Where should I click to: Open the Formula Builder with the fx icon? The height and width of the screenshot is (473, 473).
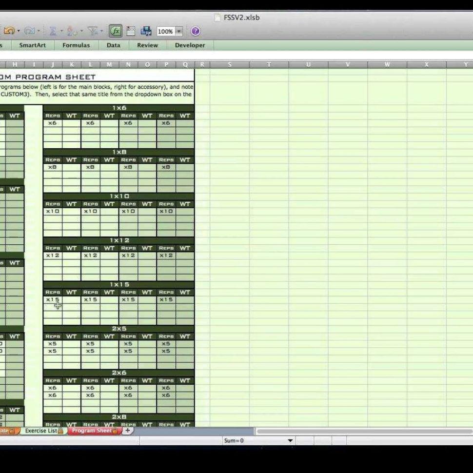pos(116,30)
